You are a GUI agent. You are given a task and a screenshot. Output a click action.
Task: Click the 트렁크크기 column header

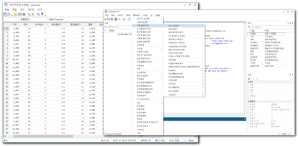[75, 24]
